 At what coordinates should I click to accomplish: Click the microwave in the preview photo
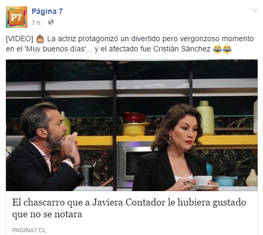(x=134, y=164)
